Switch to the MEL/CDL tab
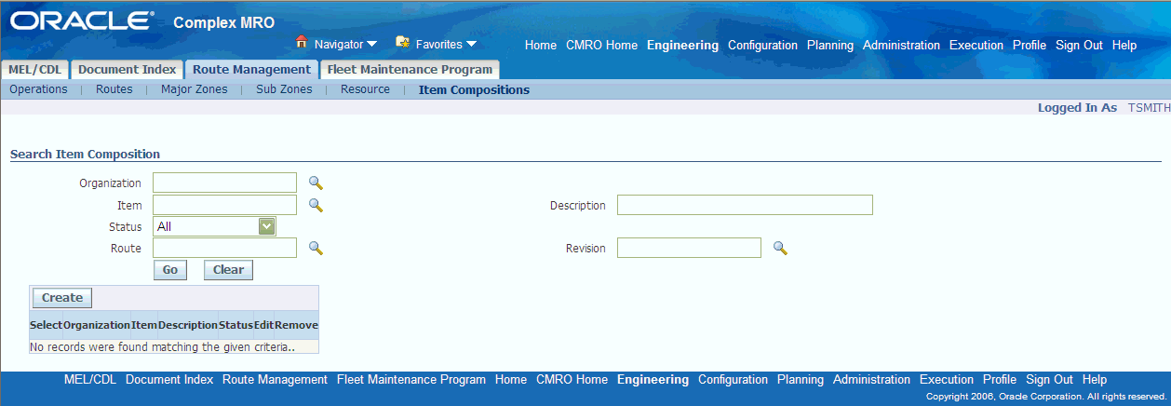Screen dimensions: 1171x406 coord(35,69)
